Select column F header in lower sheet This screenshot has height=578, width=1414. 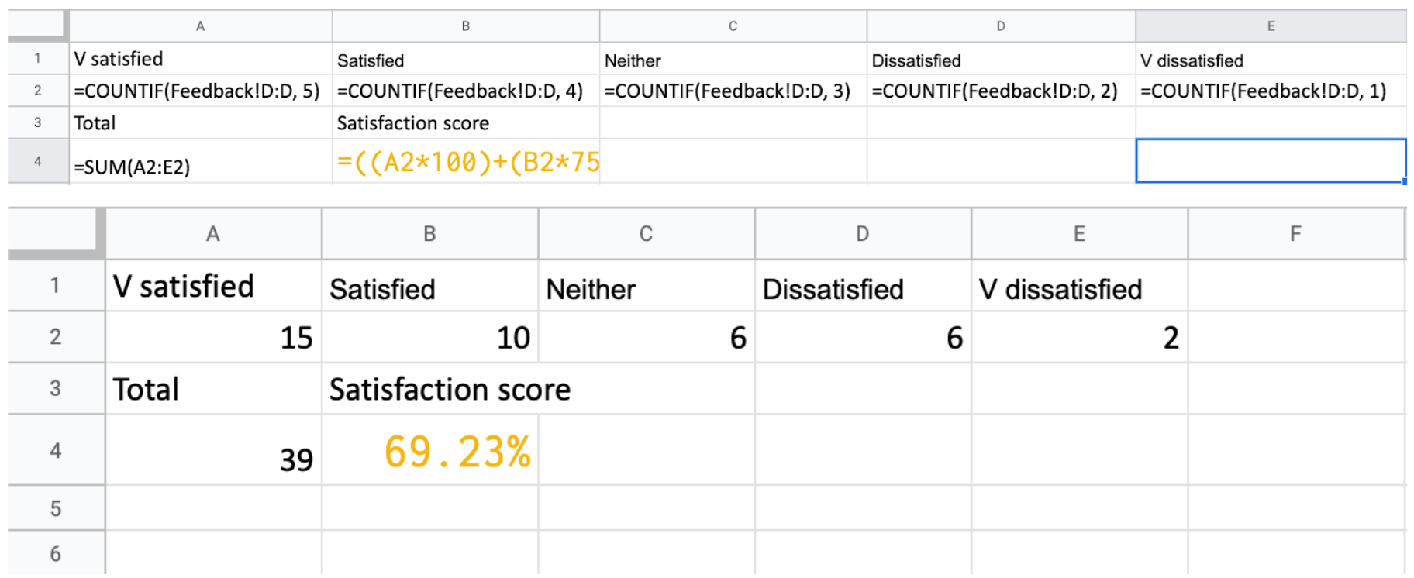[1295, 233]
